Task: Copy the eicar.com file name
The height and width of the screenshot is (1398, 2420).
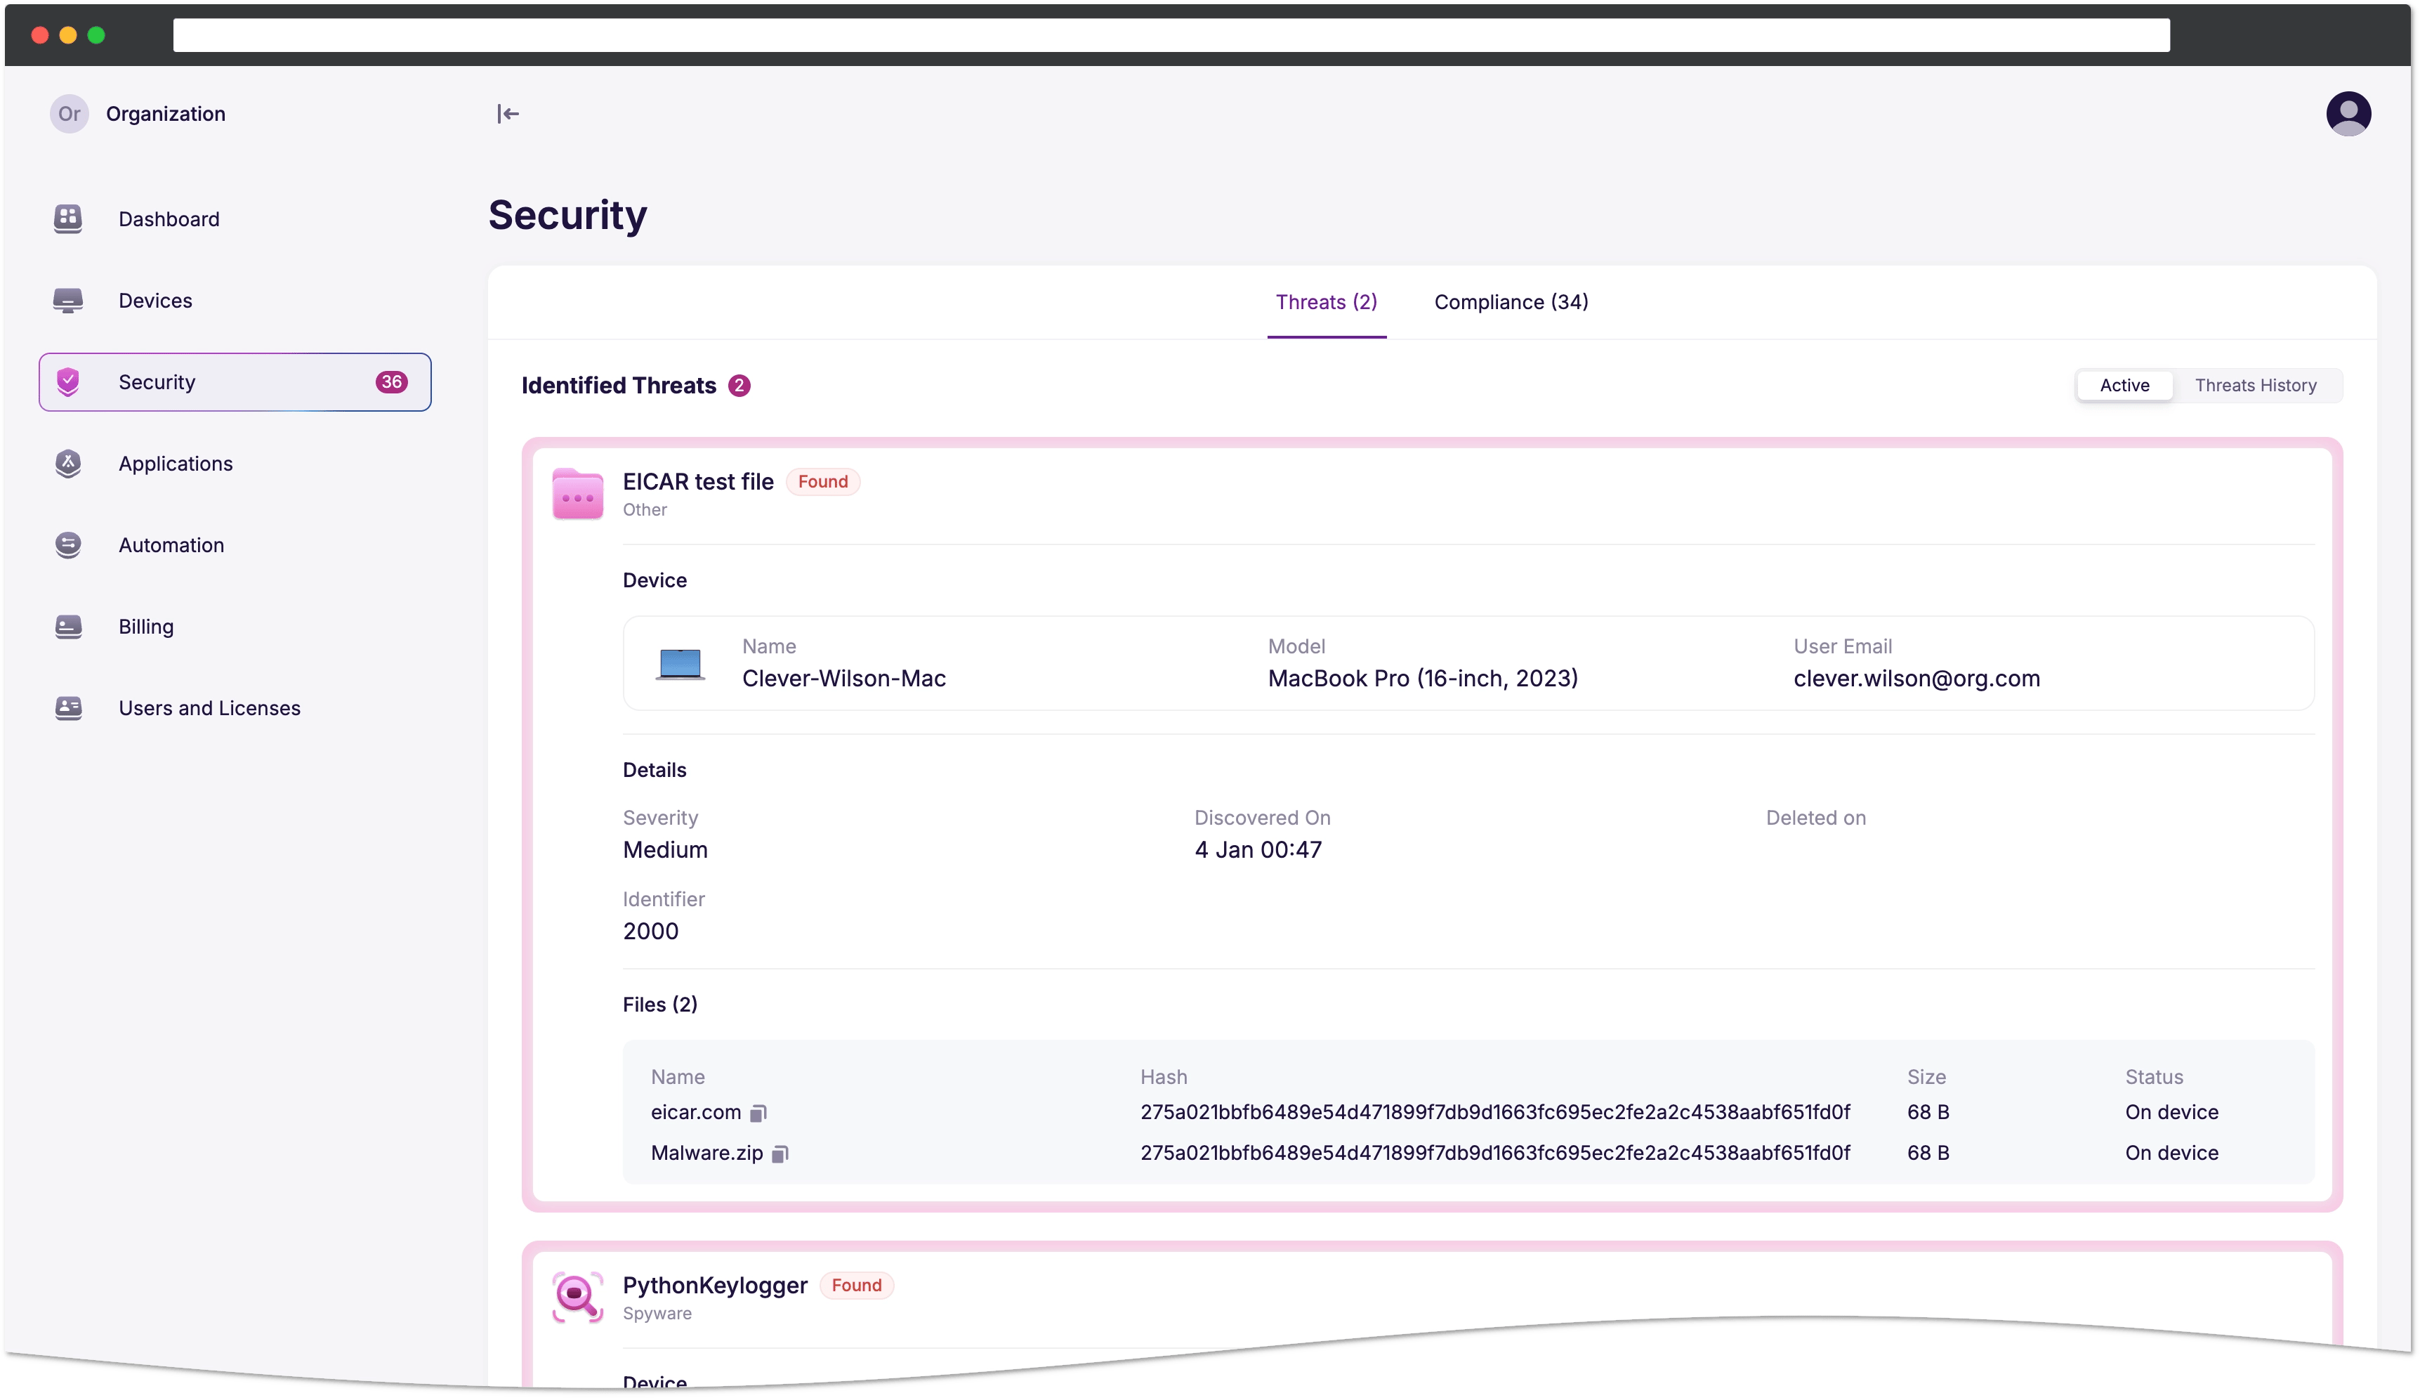Action: pyautogui.click(x=758, y=1113)
